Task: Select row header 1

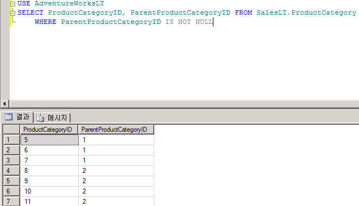Action: (x=11, y=140)
